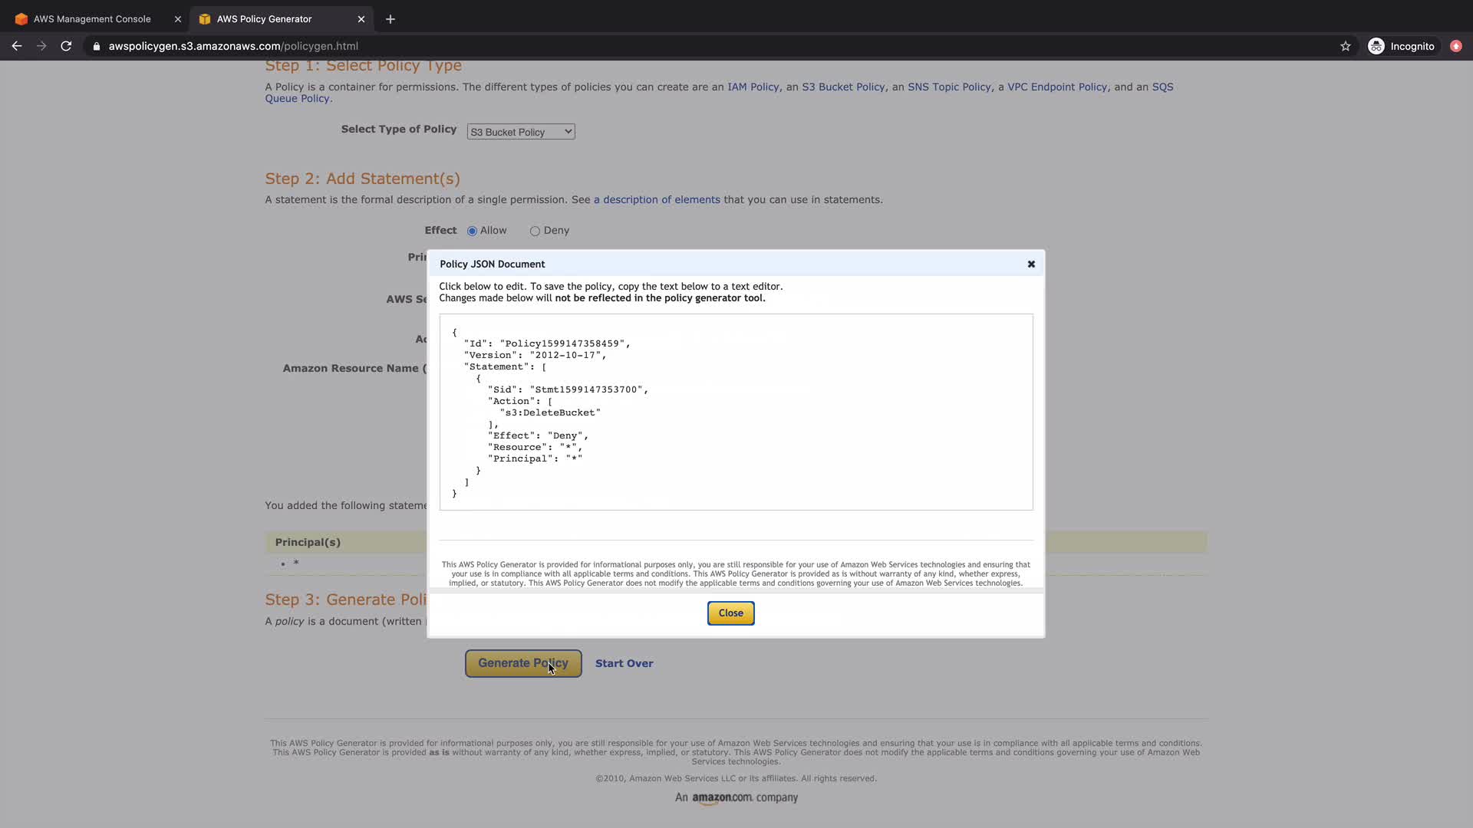The width and height of the screenshot is (1473, 828).
Task: Click the yellow Close button
Action: 730,613
